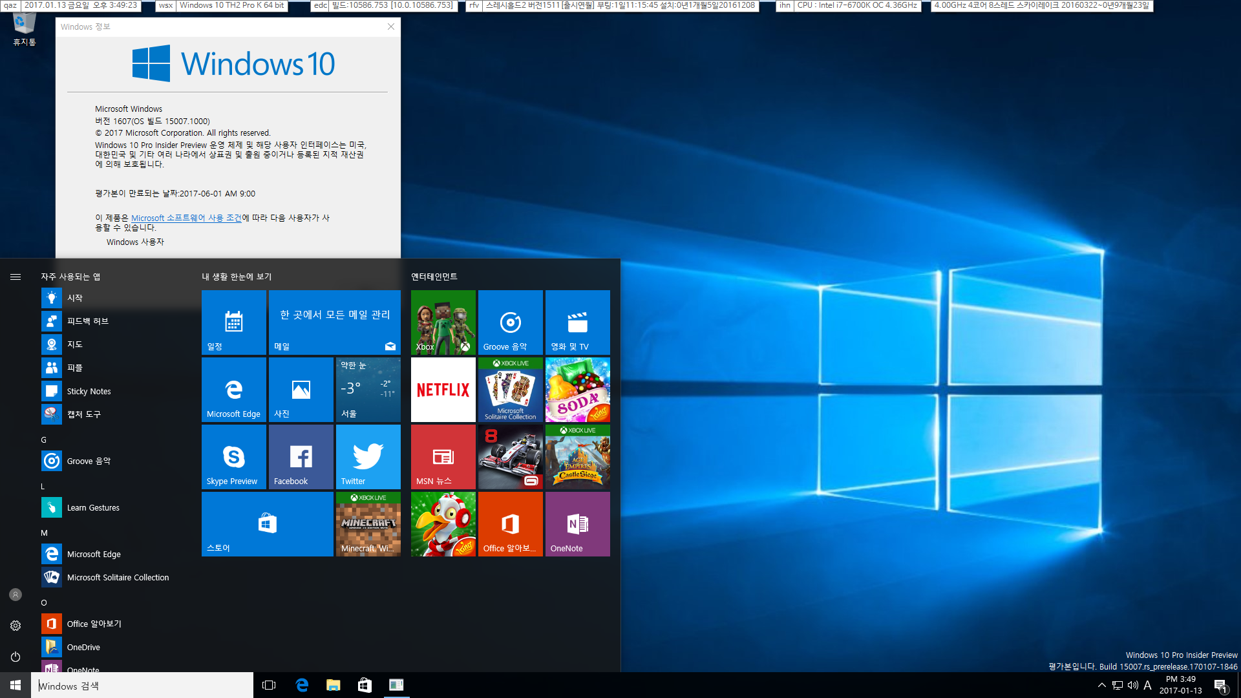Screen dimensions: 1241x698
Task: Focus the Windows 검색 search box
Action: click(x=142, y=685)
